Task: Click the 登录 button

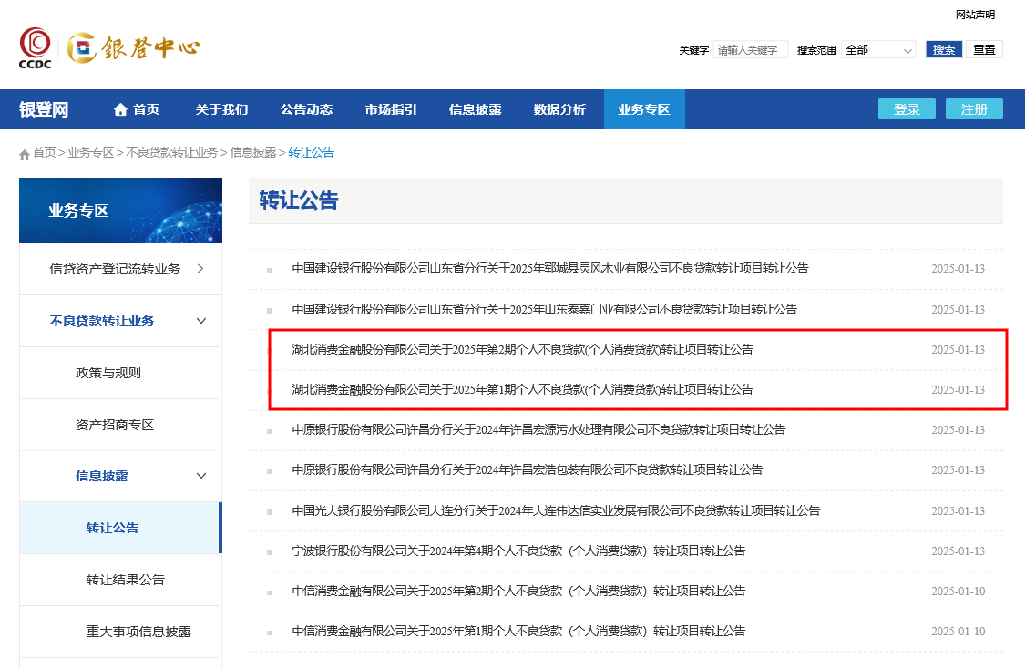Action: (907, 109)
